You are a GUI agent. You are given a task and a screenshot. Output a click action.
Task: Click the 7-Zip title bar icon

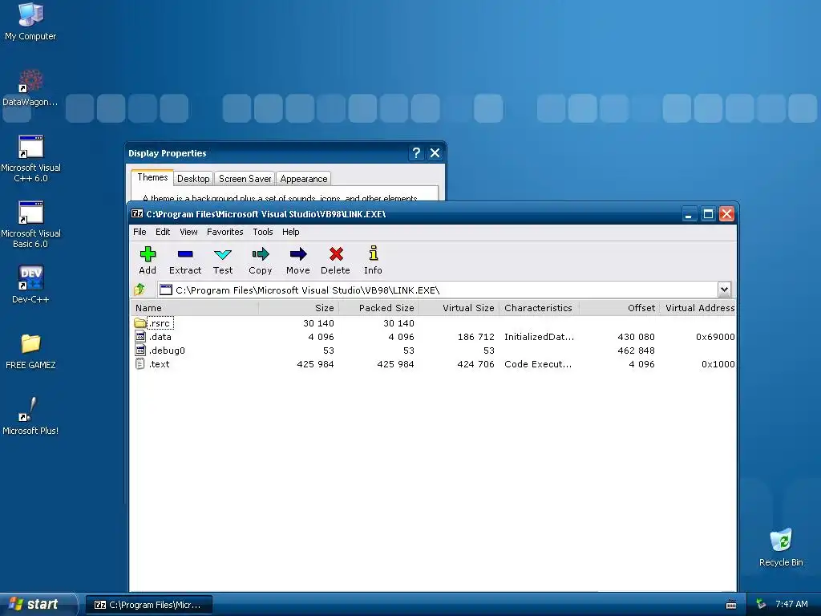pyautogui.click(x=136, y=213)
